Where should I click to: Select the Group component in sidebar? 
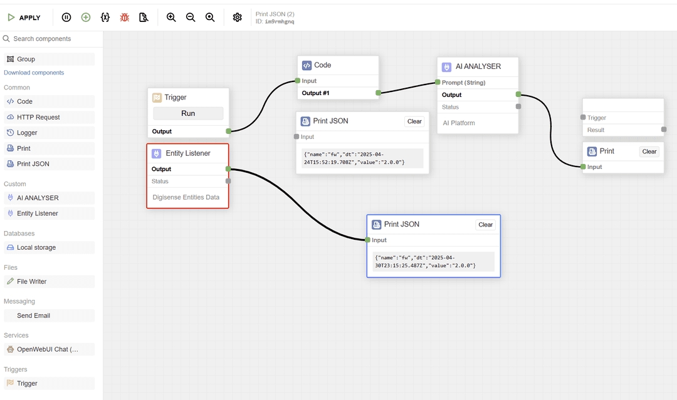(x=50, y=59)
